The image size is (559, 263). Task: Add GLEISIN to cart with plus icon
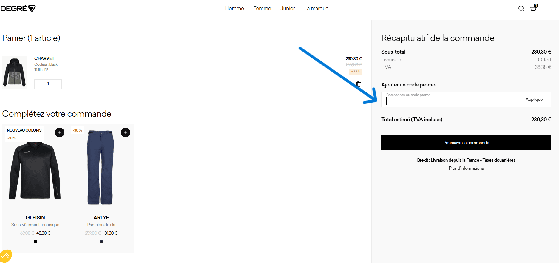[x=60, y=132]
